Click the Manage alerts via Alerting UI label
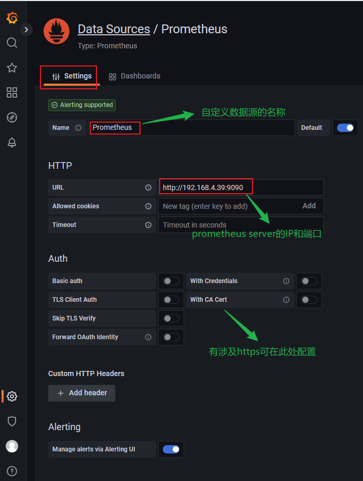Screen dimensions: 363x481 (x=94, y=449)
